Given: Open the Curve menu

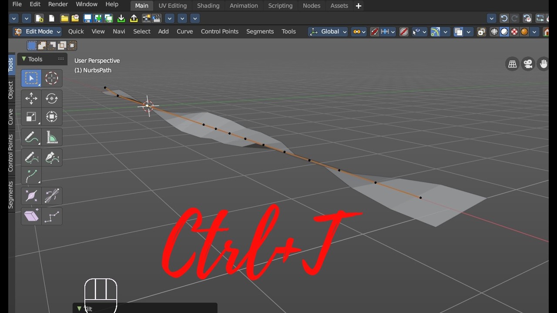Looking at the screenshot, I should pos(185,32).
